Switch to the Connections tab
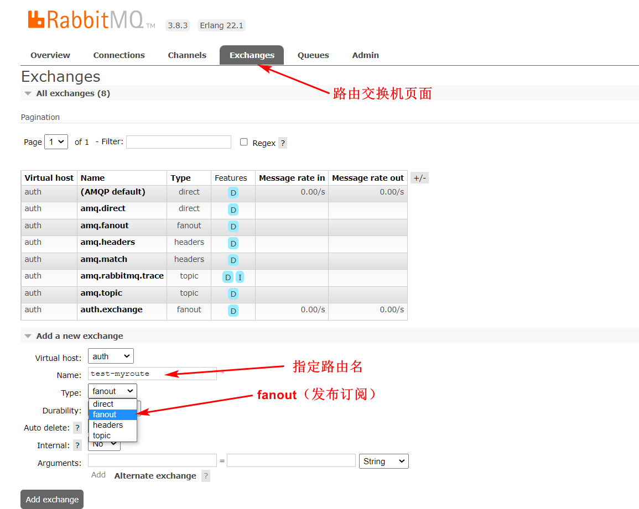This screenshot has height=509, width=639. [x=119, y=55]
